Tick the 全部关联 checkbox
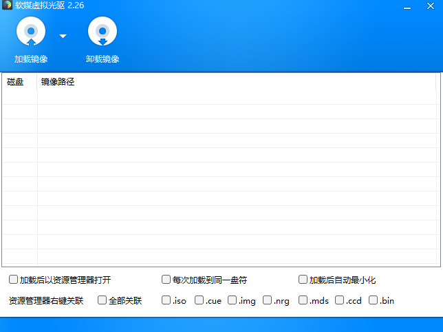Image resolution: width=443 pixels, height=332 pixels. click(x=102, y=300)
